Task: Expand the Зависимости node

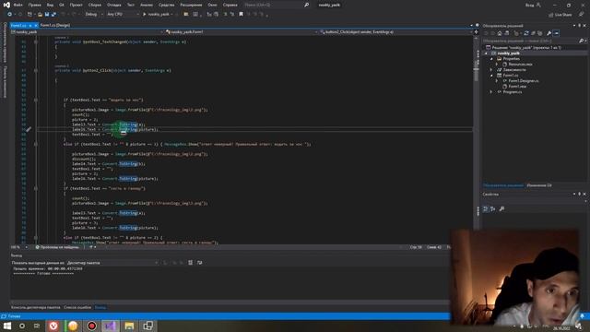Action: coord(491,70)
